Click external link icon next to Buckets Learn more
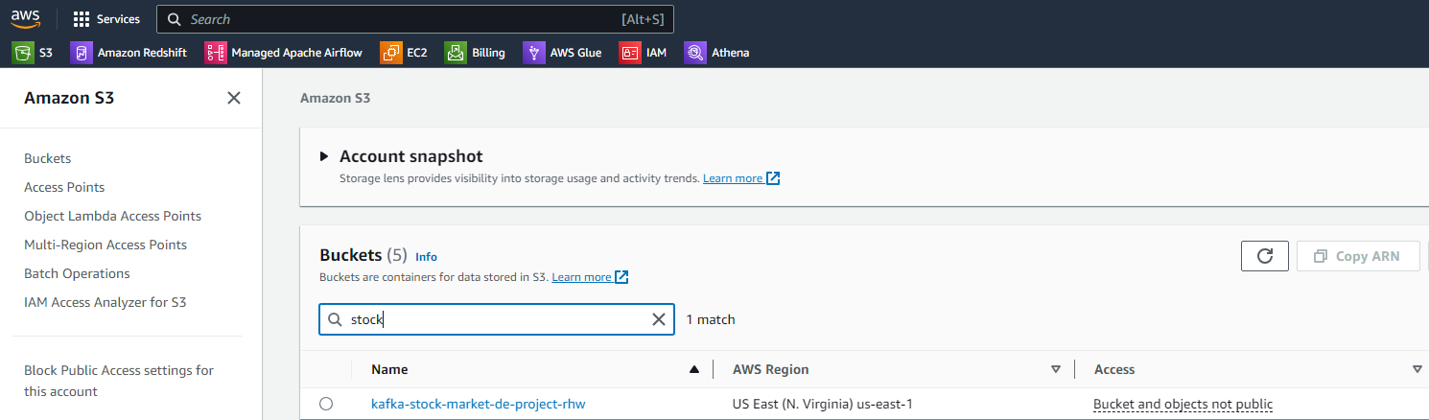 tap(621, 277)
